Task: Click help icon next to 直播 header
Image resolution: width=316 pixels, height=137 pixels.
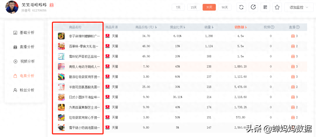Action: click(x=298, y=27)
